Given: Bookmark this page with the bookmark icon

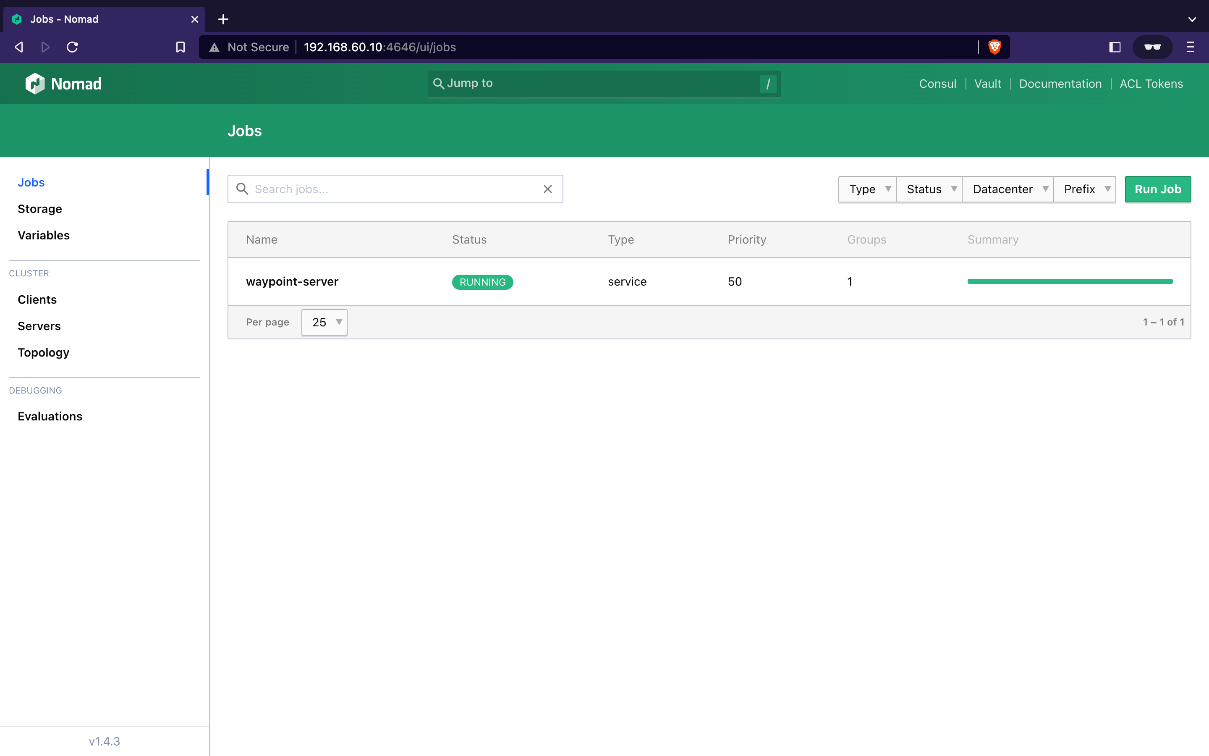Looking at the screenshot, I should 181,47.
